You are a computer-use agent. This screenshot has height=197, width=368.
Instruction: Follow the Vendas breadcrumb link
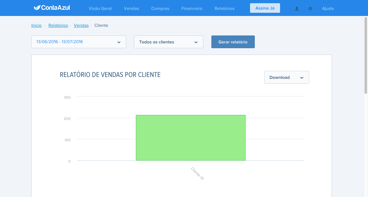tap(81, 25)
